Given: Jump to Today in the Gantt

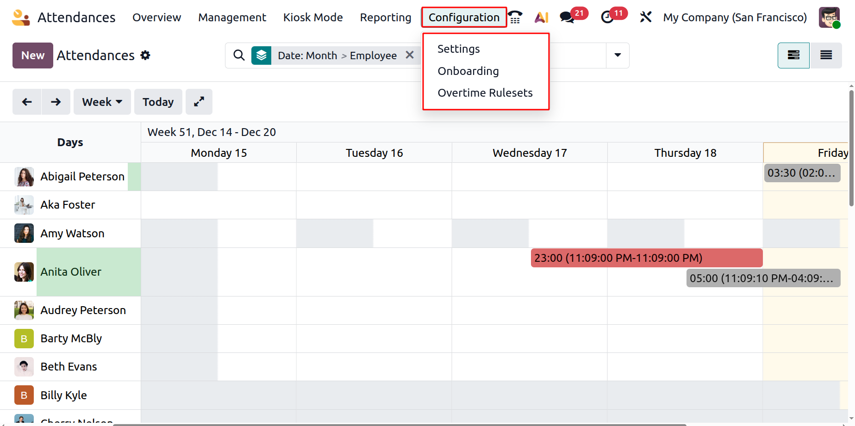Looking at the screenshot, I should [158, 102].
